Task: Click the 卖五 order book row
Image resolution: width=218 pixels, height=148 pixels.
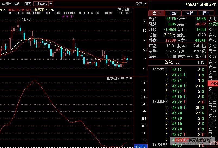Action: point(212,56)
